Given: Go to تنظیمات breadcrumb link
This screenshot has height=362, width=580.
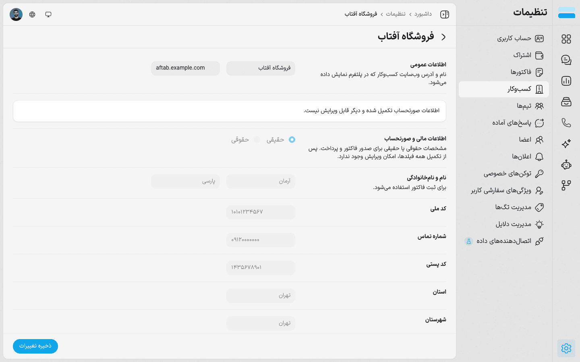Looking at the screenshot, I should coord(396,14).
